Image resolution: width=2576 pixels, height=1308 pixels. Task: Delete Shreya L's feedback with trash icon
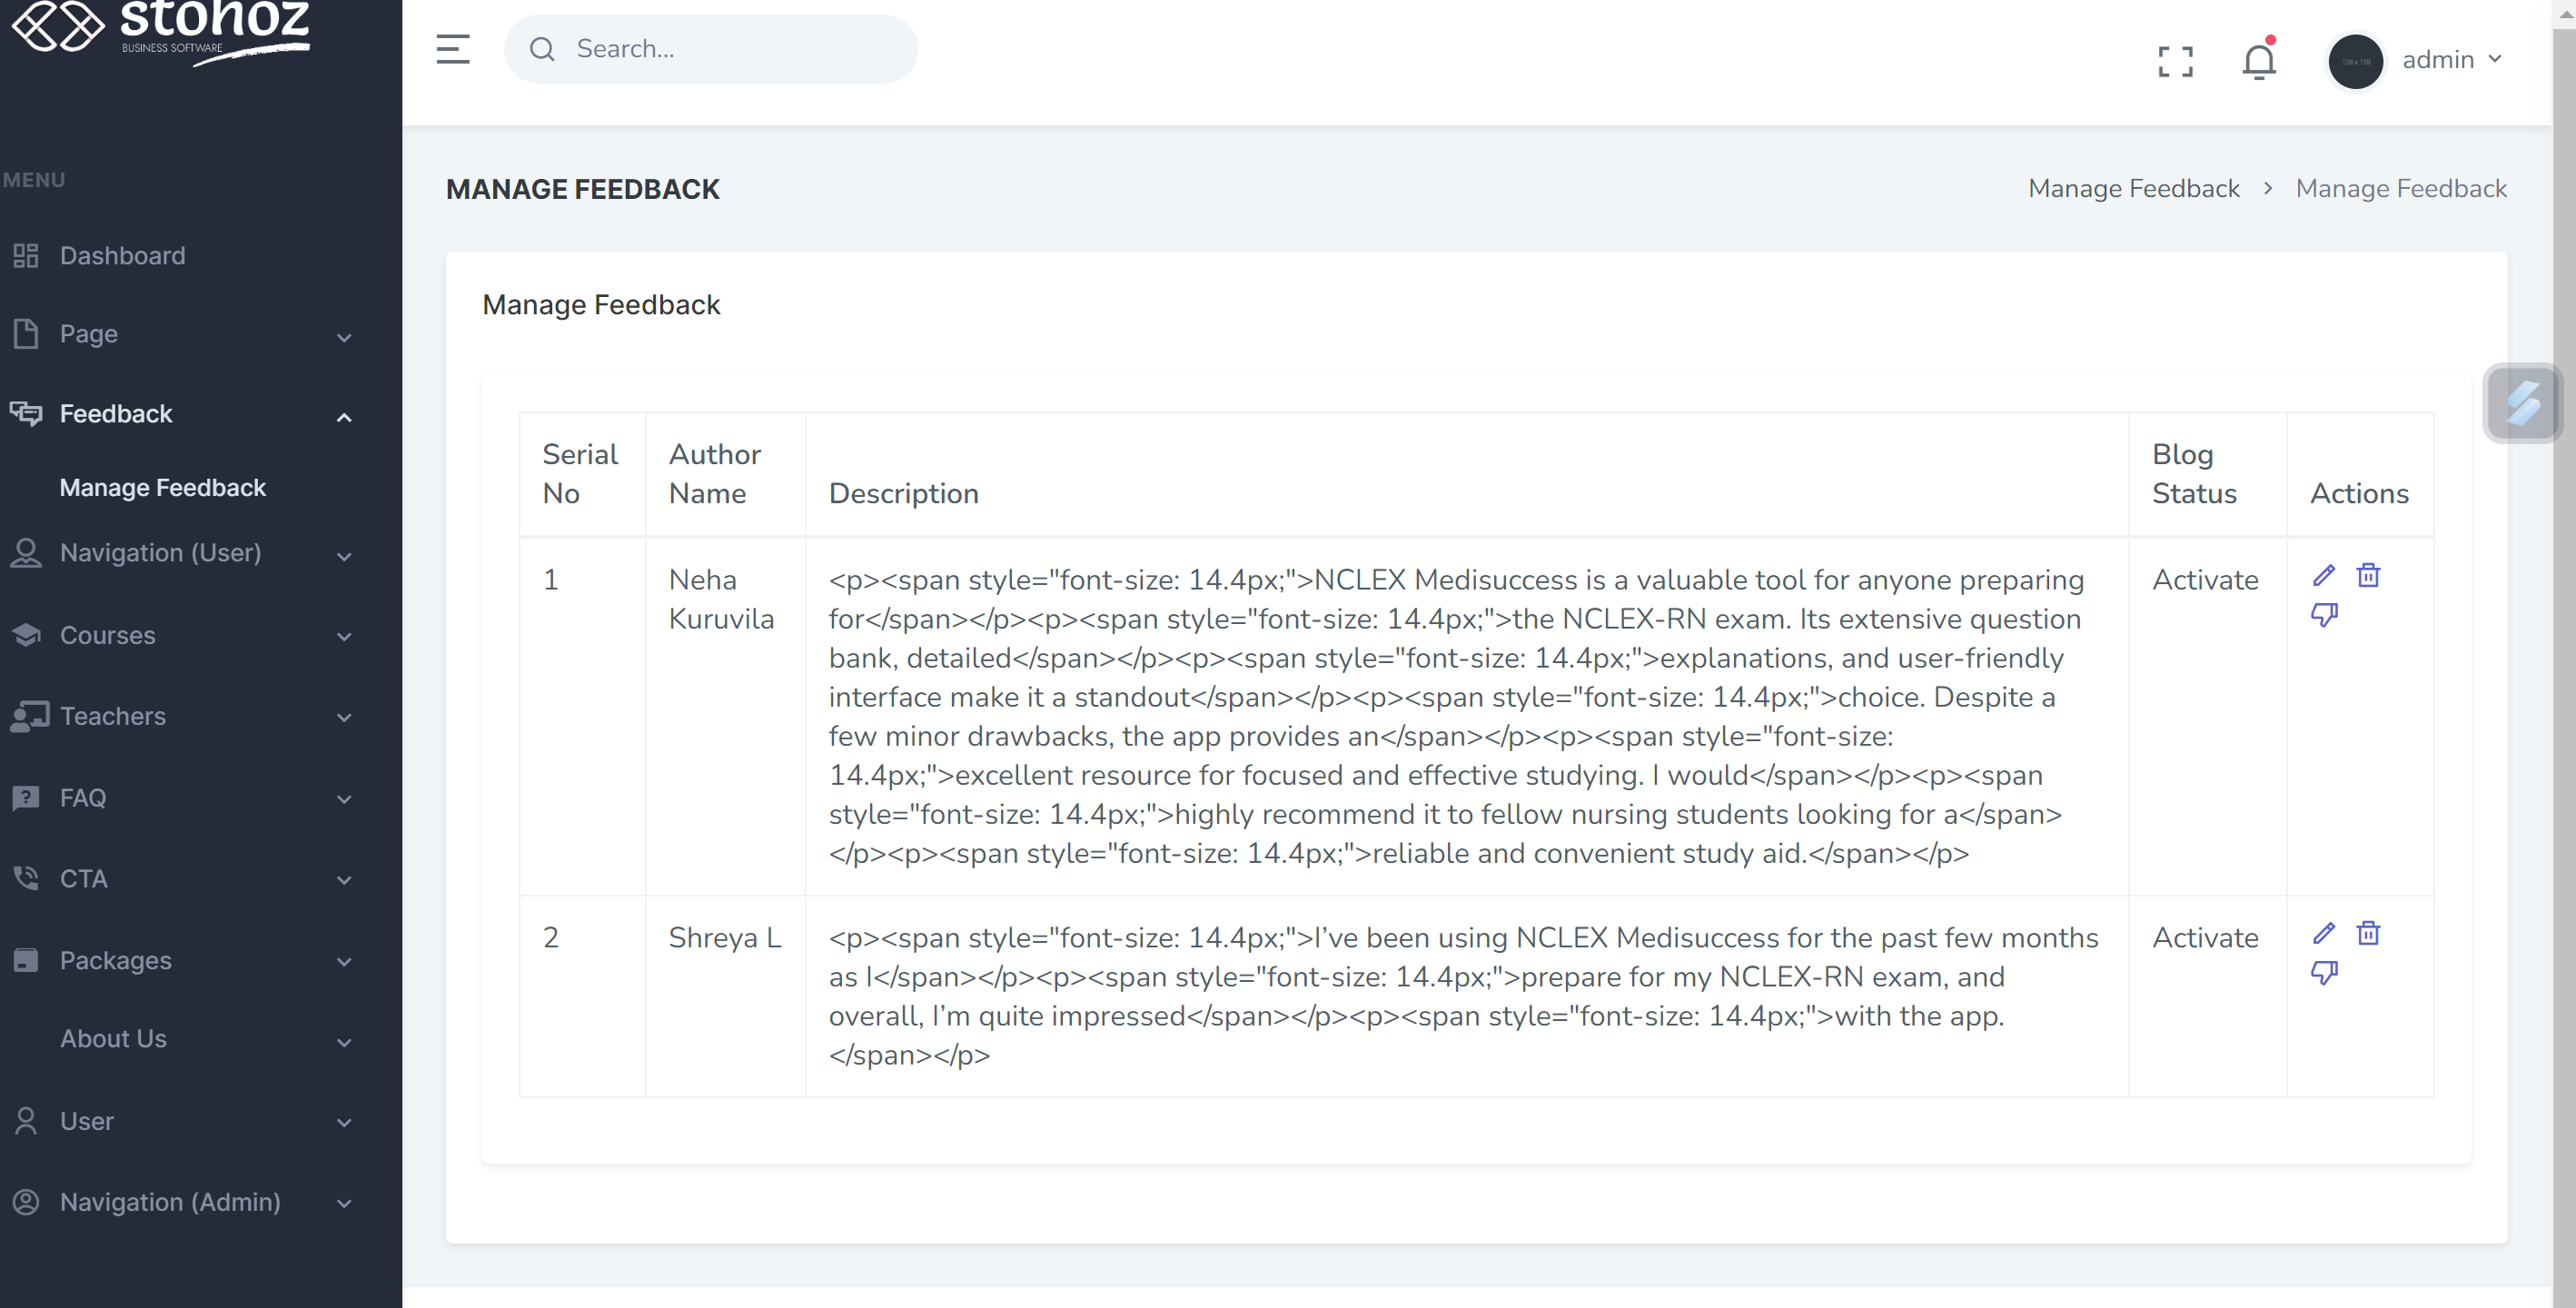(2368, 934)
